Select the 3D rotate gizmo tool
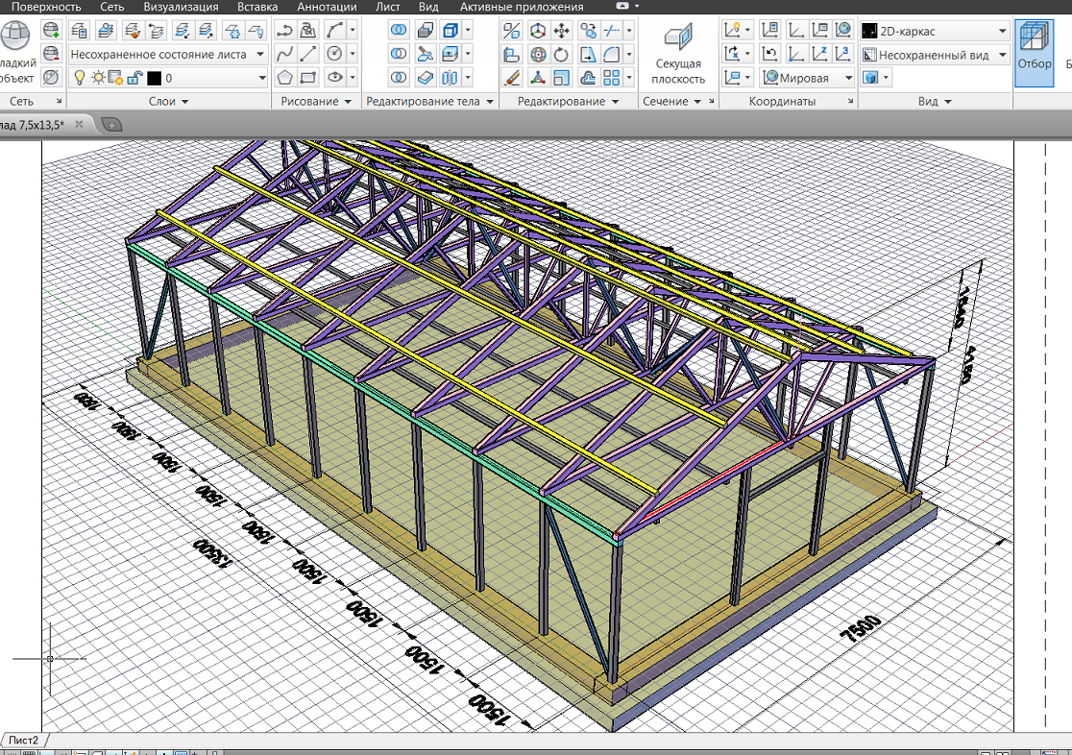1072x755 pixels. click(x=538, y=54)
